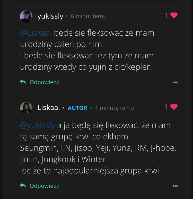Open yukissly's profile picture
Viewport: 193px width, 199px height.
coord(26,17)
